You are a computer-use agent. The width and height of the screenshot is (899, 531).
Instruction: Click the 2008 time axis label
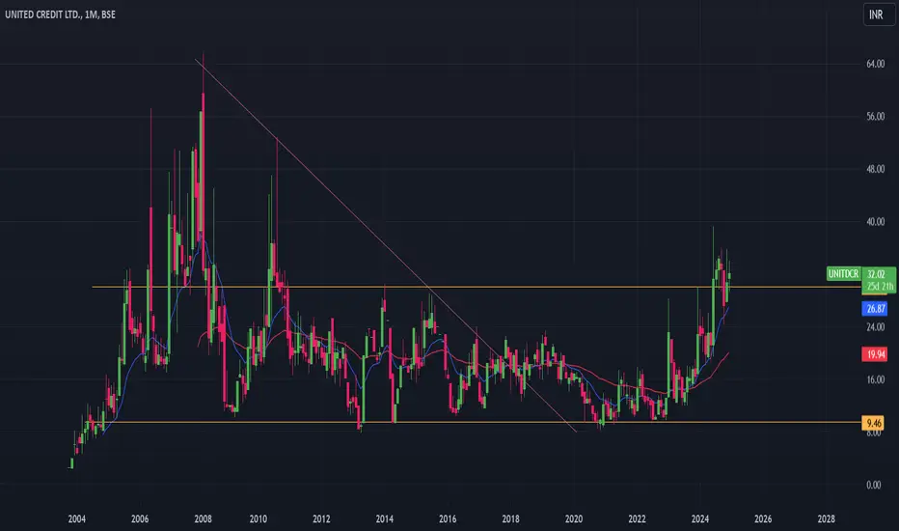(203, 519)
